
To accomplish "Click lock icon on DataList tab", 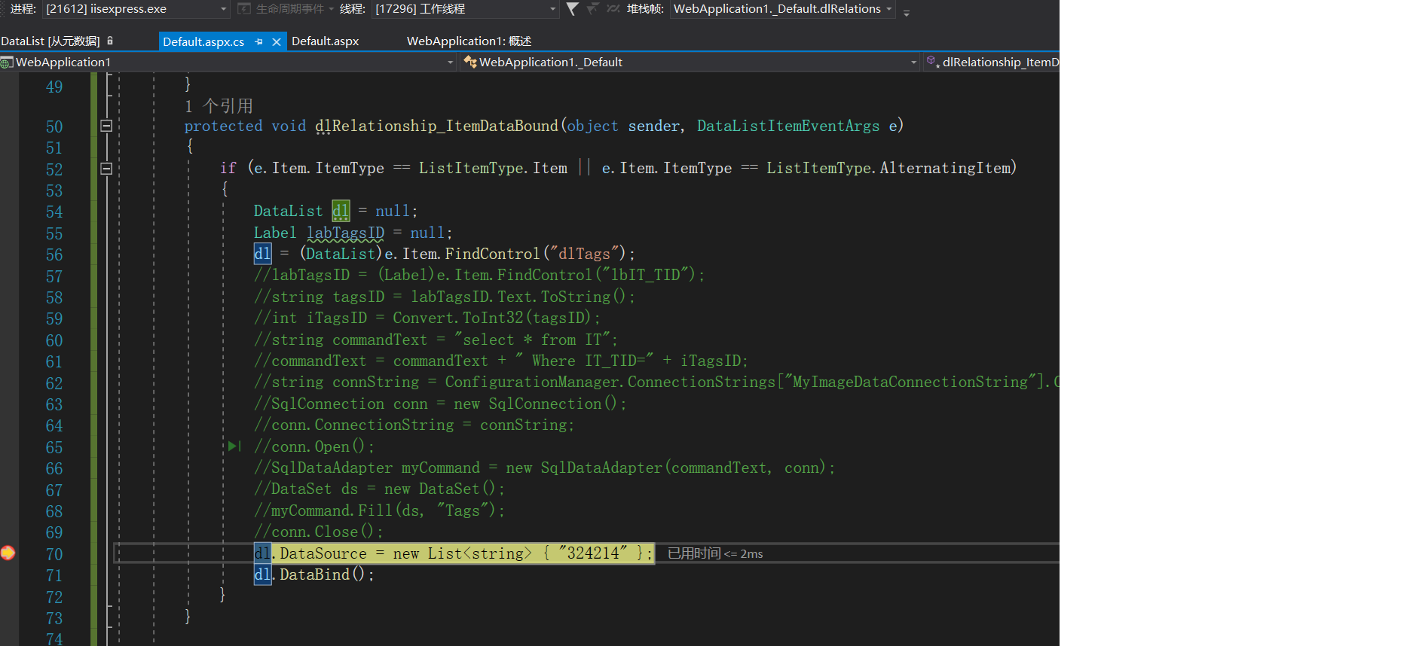I will [110, 41].
